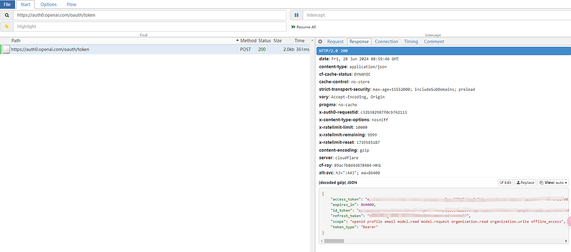Switch to the Flow tab
The height and width of the screenshot is (252, 571).
point(72,4)
